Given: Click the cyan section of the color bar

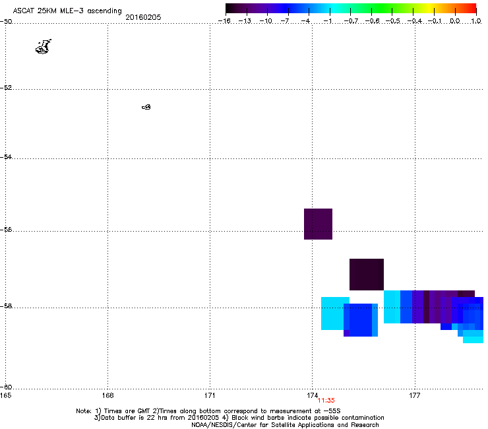Looking at the screenshot, I should pos(334,9).
